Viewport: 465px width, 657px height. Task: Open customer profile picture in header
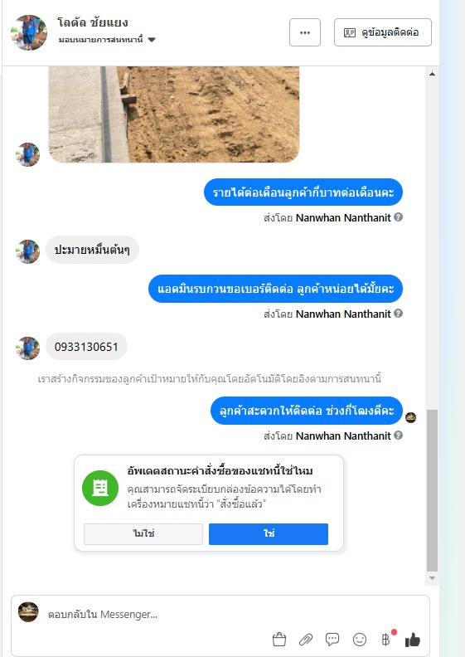point(29,32)
